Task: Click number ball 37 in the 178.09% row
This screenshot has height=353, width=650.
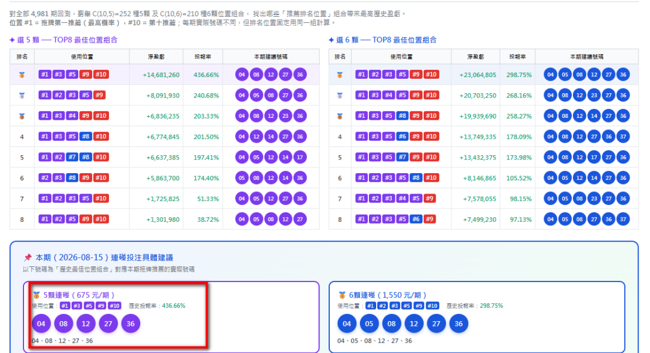Action: [623, 137]
